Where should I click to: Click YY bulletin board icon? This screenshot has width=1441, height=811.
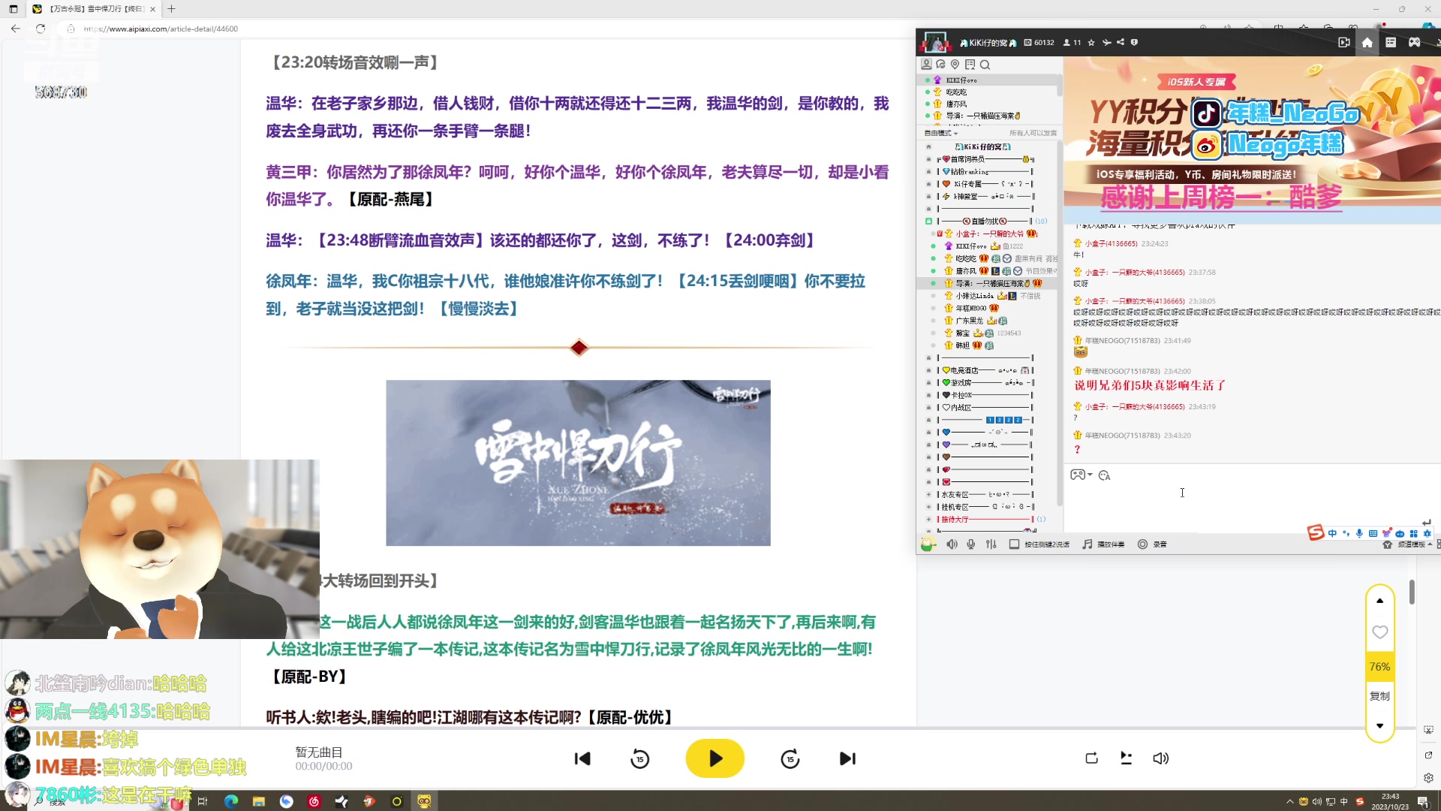(970, 65)
